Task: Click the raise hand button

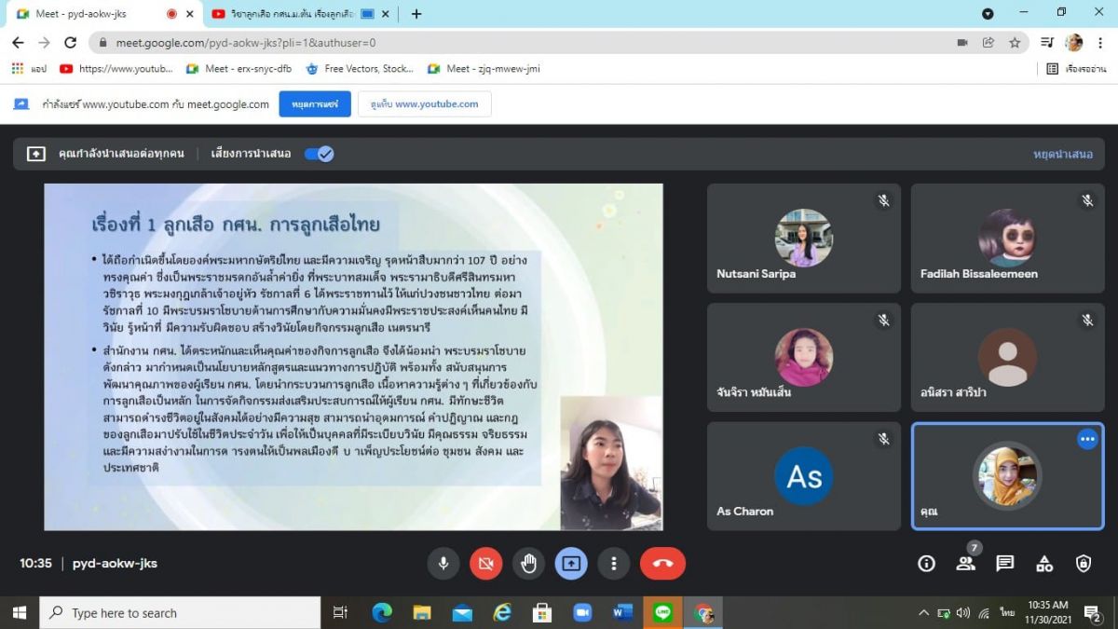Action: [528, 563]
